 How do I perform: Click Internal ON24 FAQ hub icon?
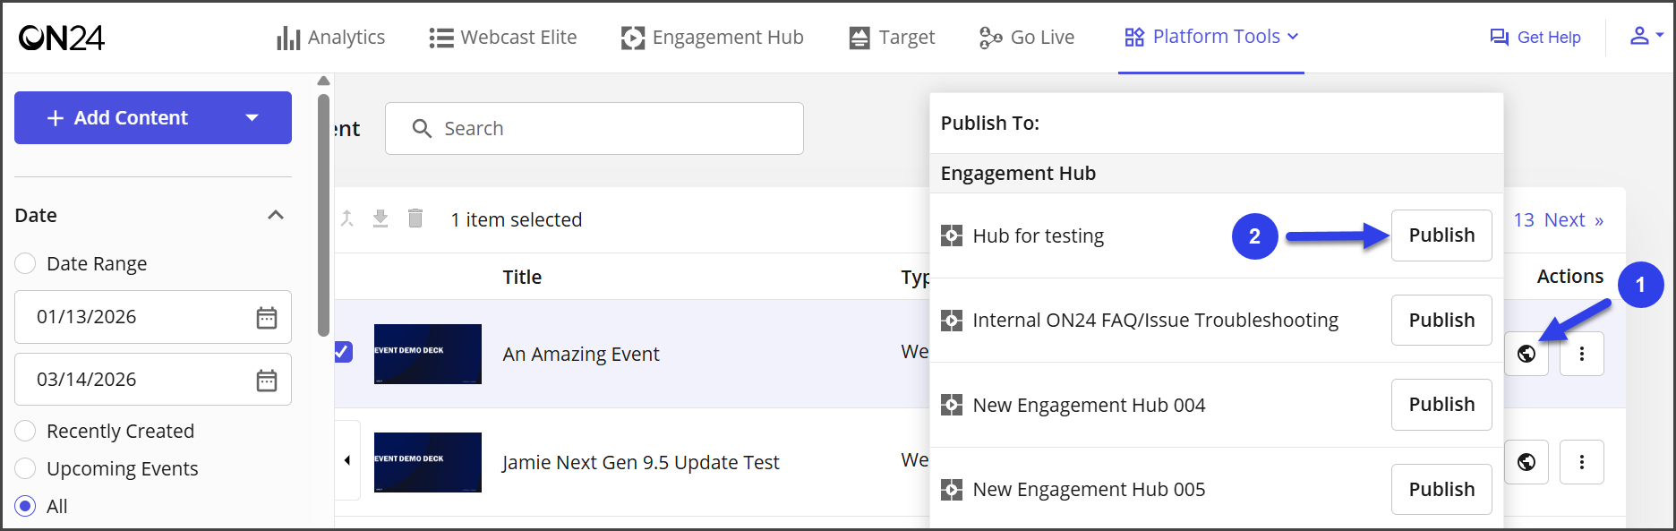(952, 321)
